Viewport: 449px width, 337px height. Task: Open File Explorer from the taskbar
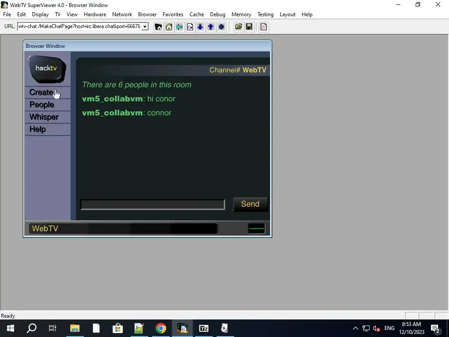click(x=75, y=328)
